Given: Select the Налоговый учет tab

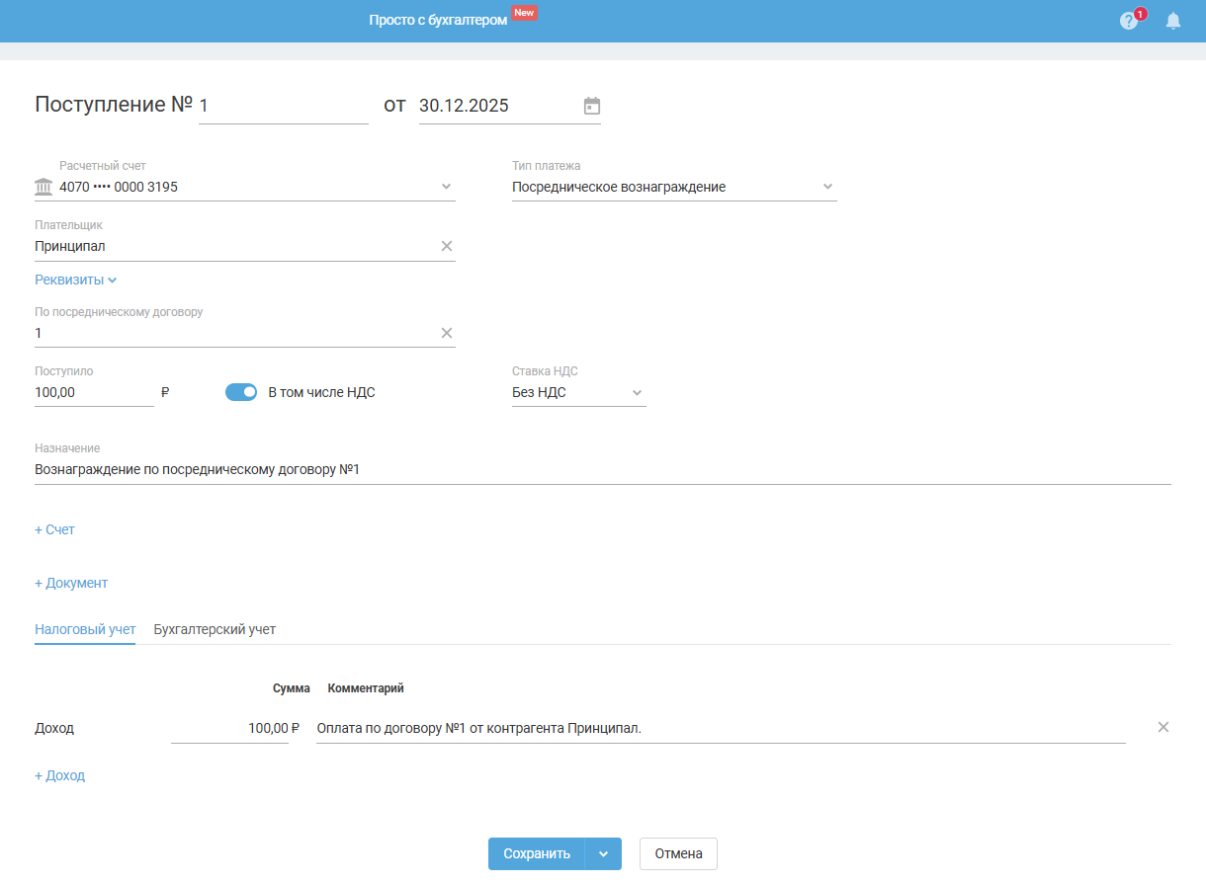Looking at the screenshot, I should click(85, 629).
